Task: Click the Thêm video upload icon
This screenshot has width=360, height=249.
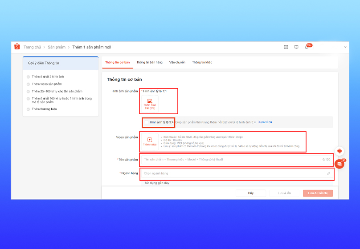Action: click(150, 140)
